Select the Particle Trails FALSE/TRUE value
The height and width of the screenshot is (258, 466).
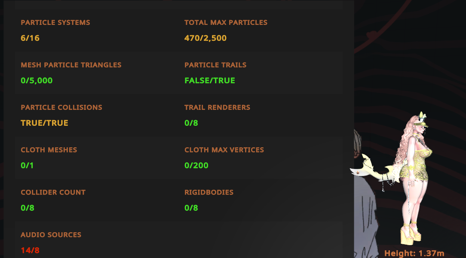209,80
